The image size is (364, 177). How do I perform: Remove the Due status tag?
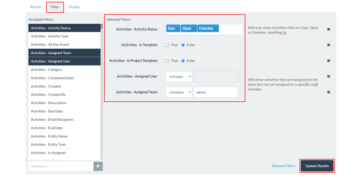coord(177,29)
